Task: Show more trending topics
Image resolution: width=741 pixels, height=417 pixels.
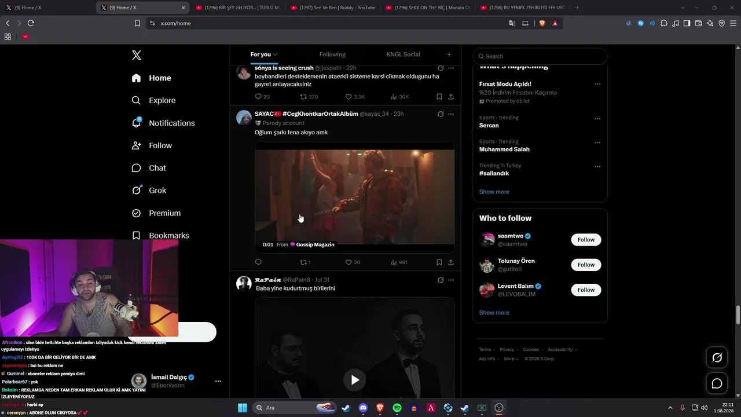Action: (494, 192)
